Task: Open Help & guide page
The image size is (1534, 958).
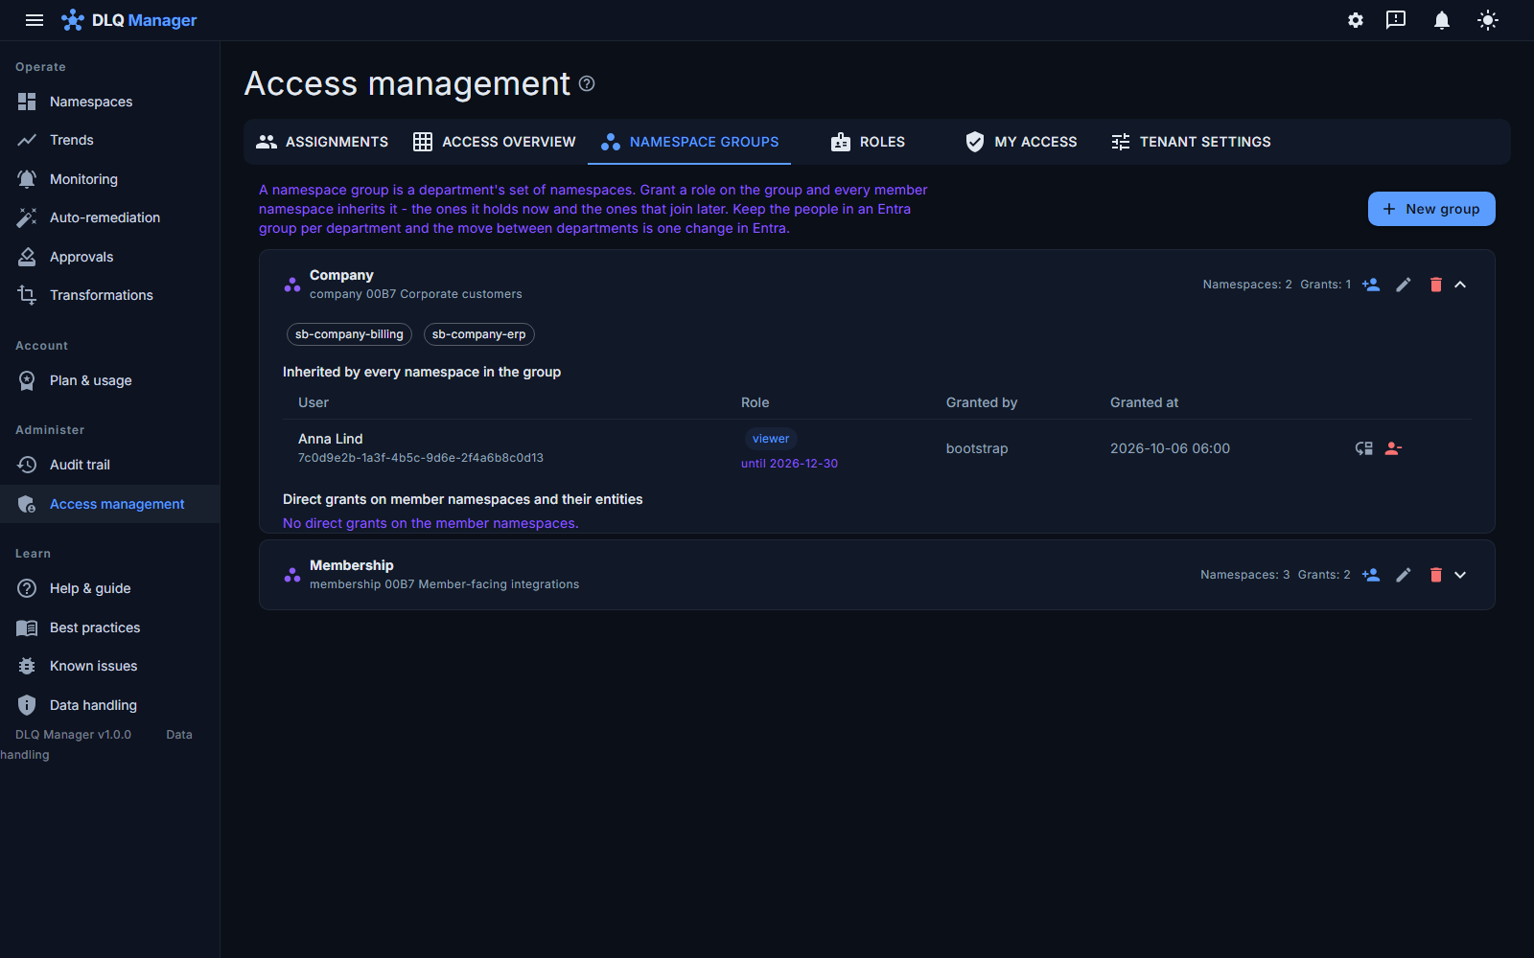Action: (x=110, y=588)
